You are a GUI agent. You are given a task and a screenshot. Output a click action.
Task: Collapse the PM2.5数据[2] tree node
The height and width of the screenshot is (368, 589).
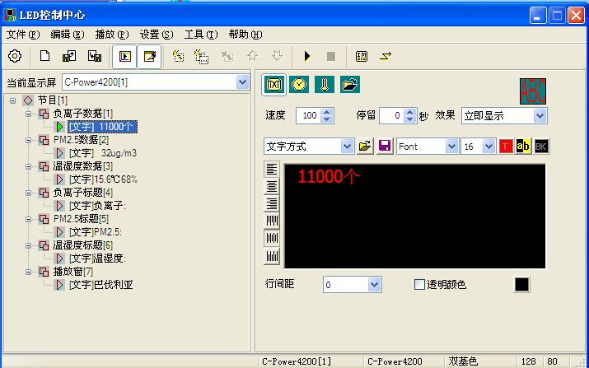pyautogui.click(x=29, y=140)
